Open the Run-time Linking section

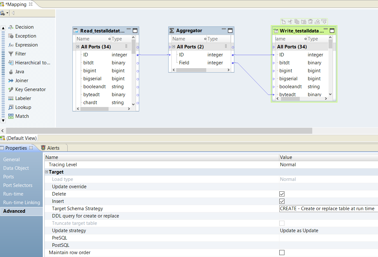coord(21,203)
